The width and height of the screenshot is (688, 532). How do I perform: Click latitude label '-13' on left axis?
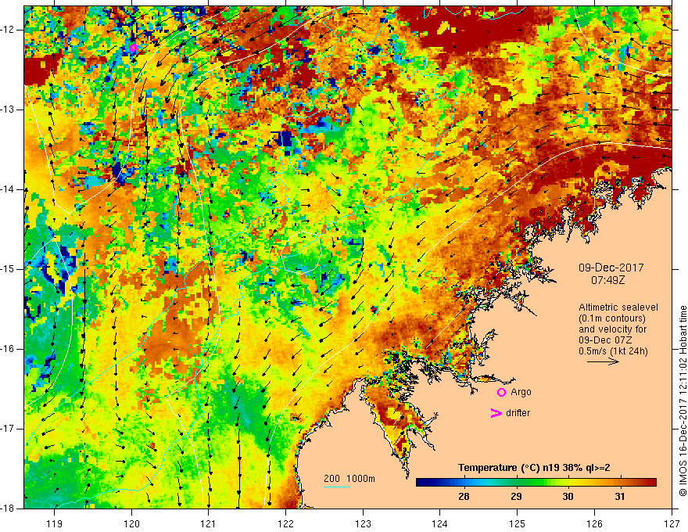coord(8,110)
